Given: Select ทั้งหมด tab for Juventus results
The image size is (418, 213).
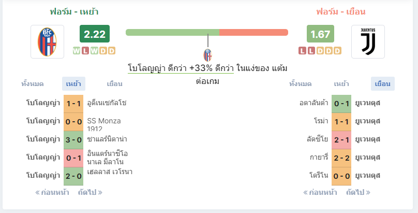Looking at the screenshot, I should pyautogui.click(x=300, y=84).
